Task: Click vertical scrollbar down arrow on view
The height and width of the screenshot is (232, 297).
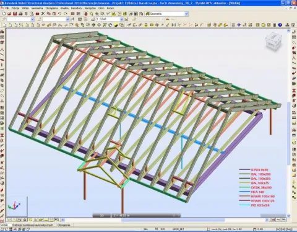Action: click(288, 216)
